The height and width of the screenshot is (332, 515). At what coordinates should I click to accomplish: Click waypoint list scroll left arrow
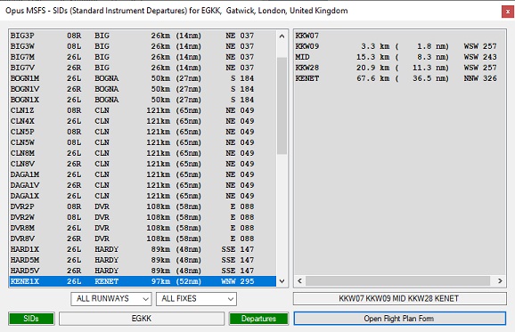coord(299,281)
